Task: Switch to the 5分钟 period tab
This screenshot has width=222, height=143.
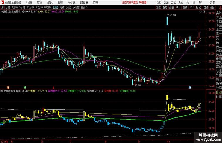Action: (x=22, y=7)
